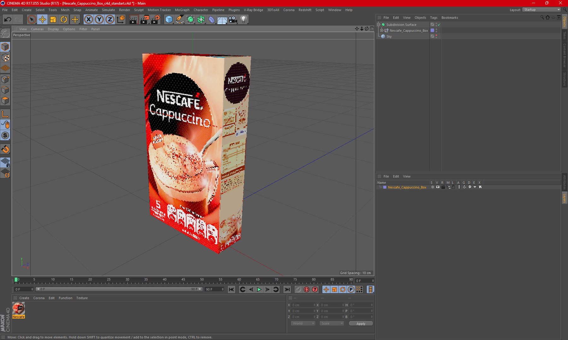This screenshot has height=340, width=568.
Task: Click the Floor/Environment grid icon
Action: tap(222, 20)
